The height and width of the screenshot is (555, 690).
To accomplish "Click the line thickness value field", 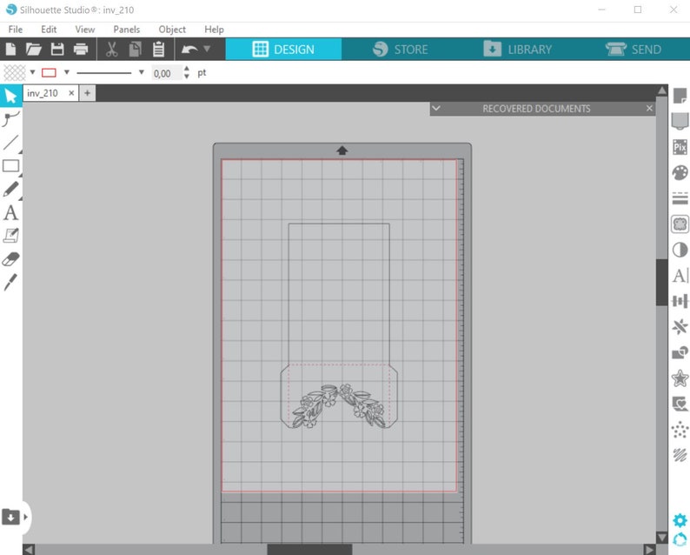I will click(166, 73).
